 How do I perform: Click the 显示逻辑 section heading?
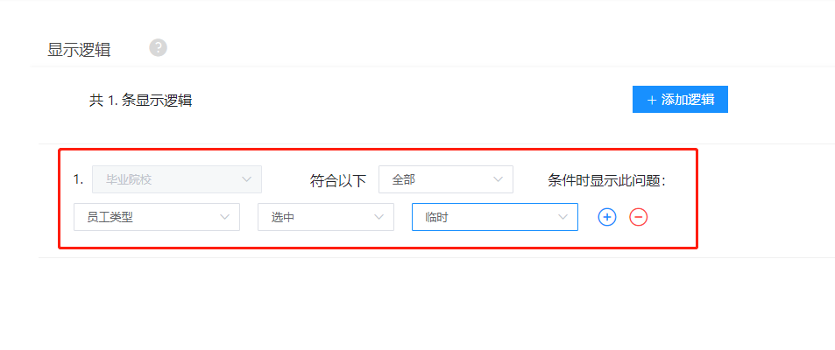coord(79,50)
